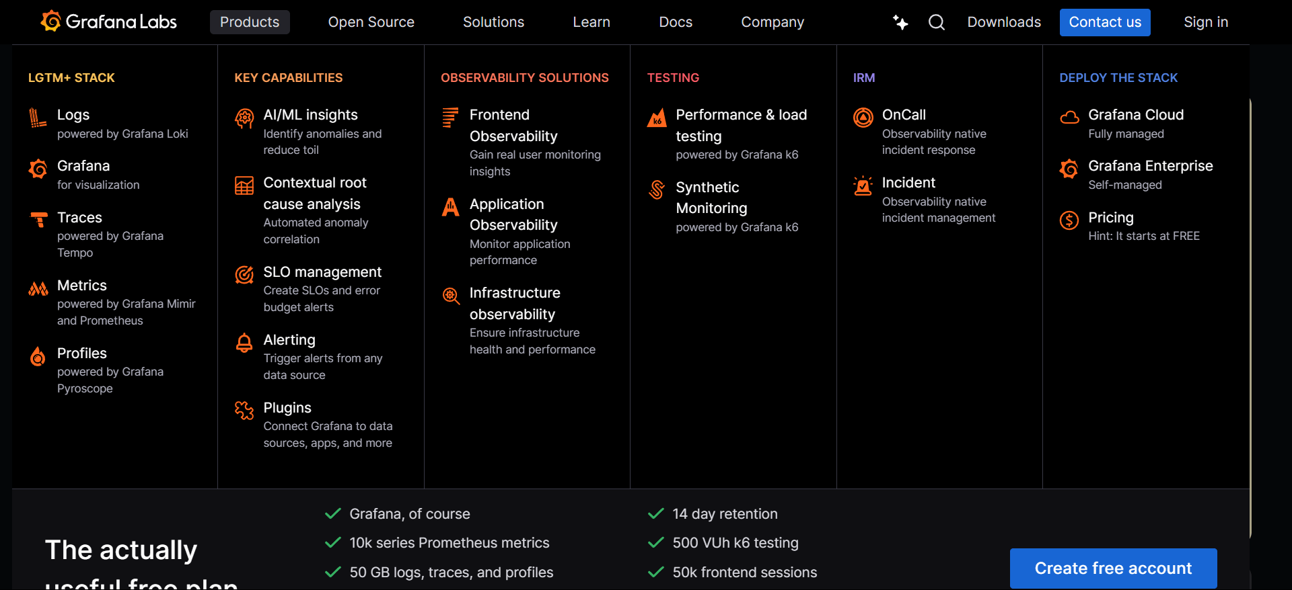Open the Metrics link

[x=82, y=286]
